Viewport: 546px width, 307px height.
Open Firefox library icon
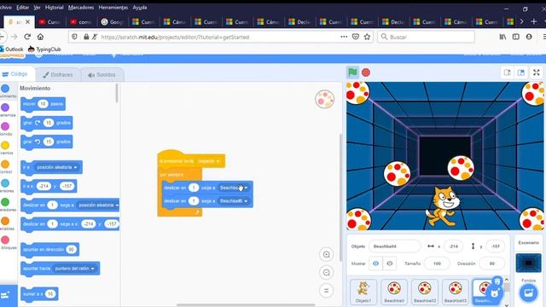click(x=502, y=37)
